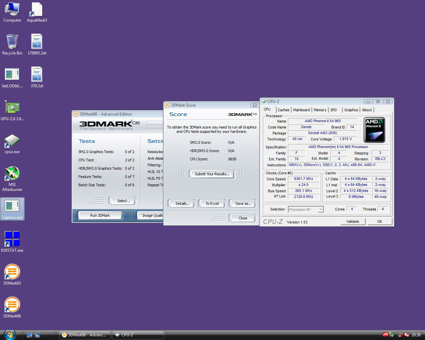Open the Processor #1 selection dropdown
This screenshot has height=340, width=425.
[306, 209]
